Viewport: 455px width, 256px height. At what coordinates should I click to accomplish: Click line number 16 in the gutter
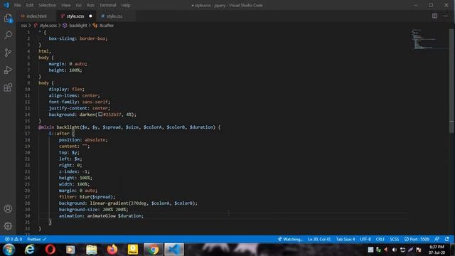click(27, 127)
